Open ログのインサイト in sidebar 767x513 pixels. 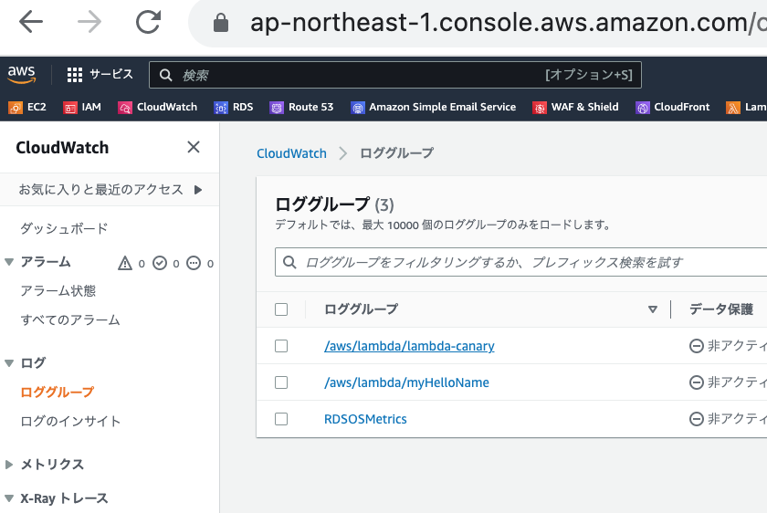(x=70, y=421)
